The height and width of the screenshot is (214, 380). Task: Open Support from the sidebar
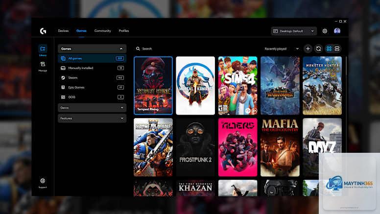(x=43, y=183)
